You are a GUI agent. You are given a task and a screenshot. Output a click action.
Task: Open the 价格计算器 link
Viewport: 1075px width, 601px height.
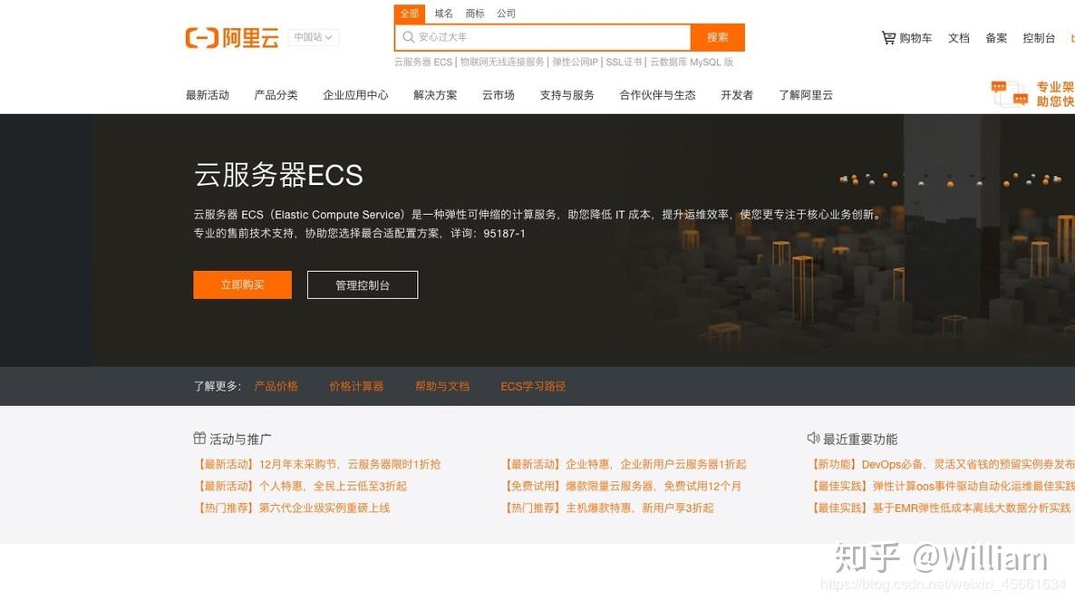click(x=356, y=386)
